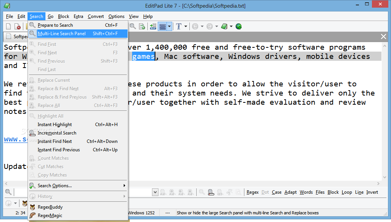
Task: Launch RegexBuddy from the Search menu
Action: tap(78, 207)
